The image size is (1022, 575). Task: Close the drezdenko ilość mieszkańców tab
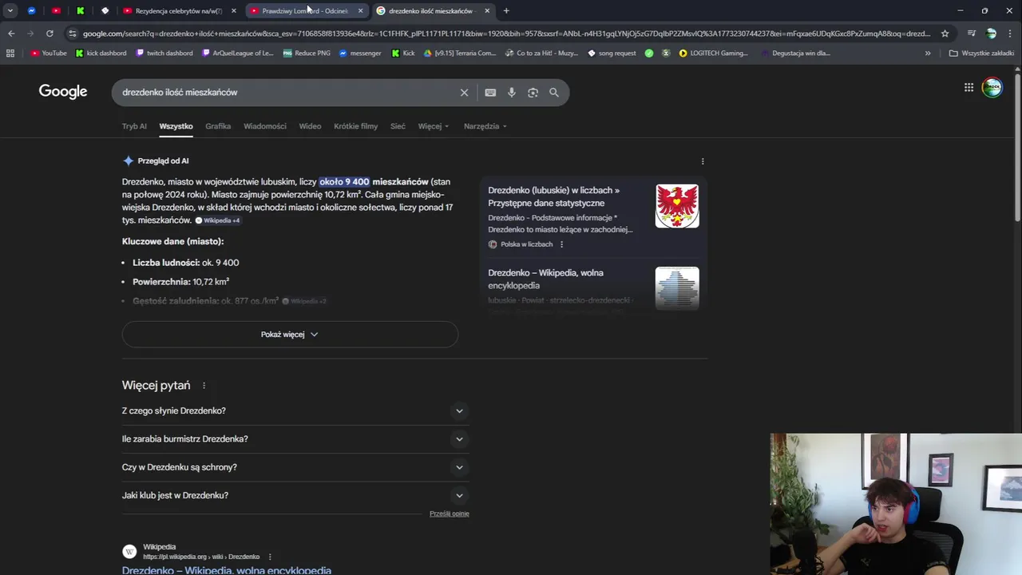(x=487, y=10)
